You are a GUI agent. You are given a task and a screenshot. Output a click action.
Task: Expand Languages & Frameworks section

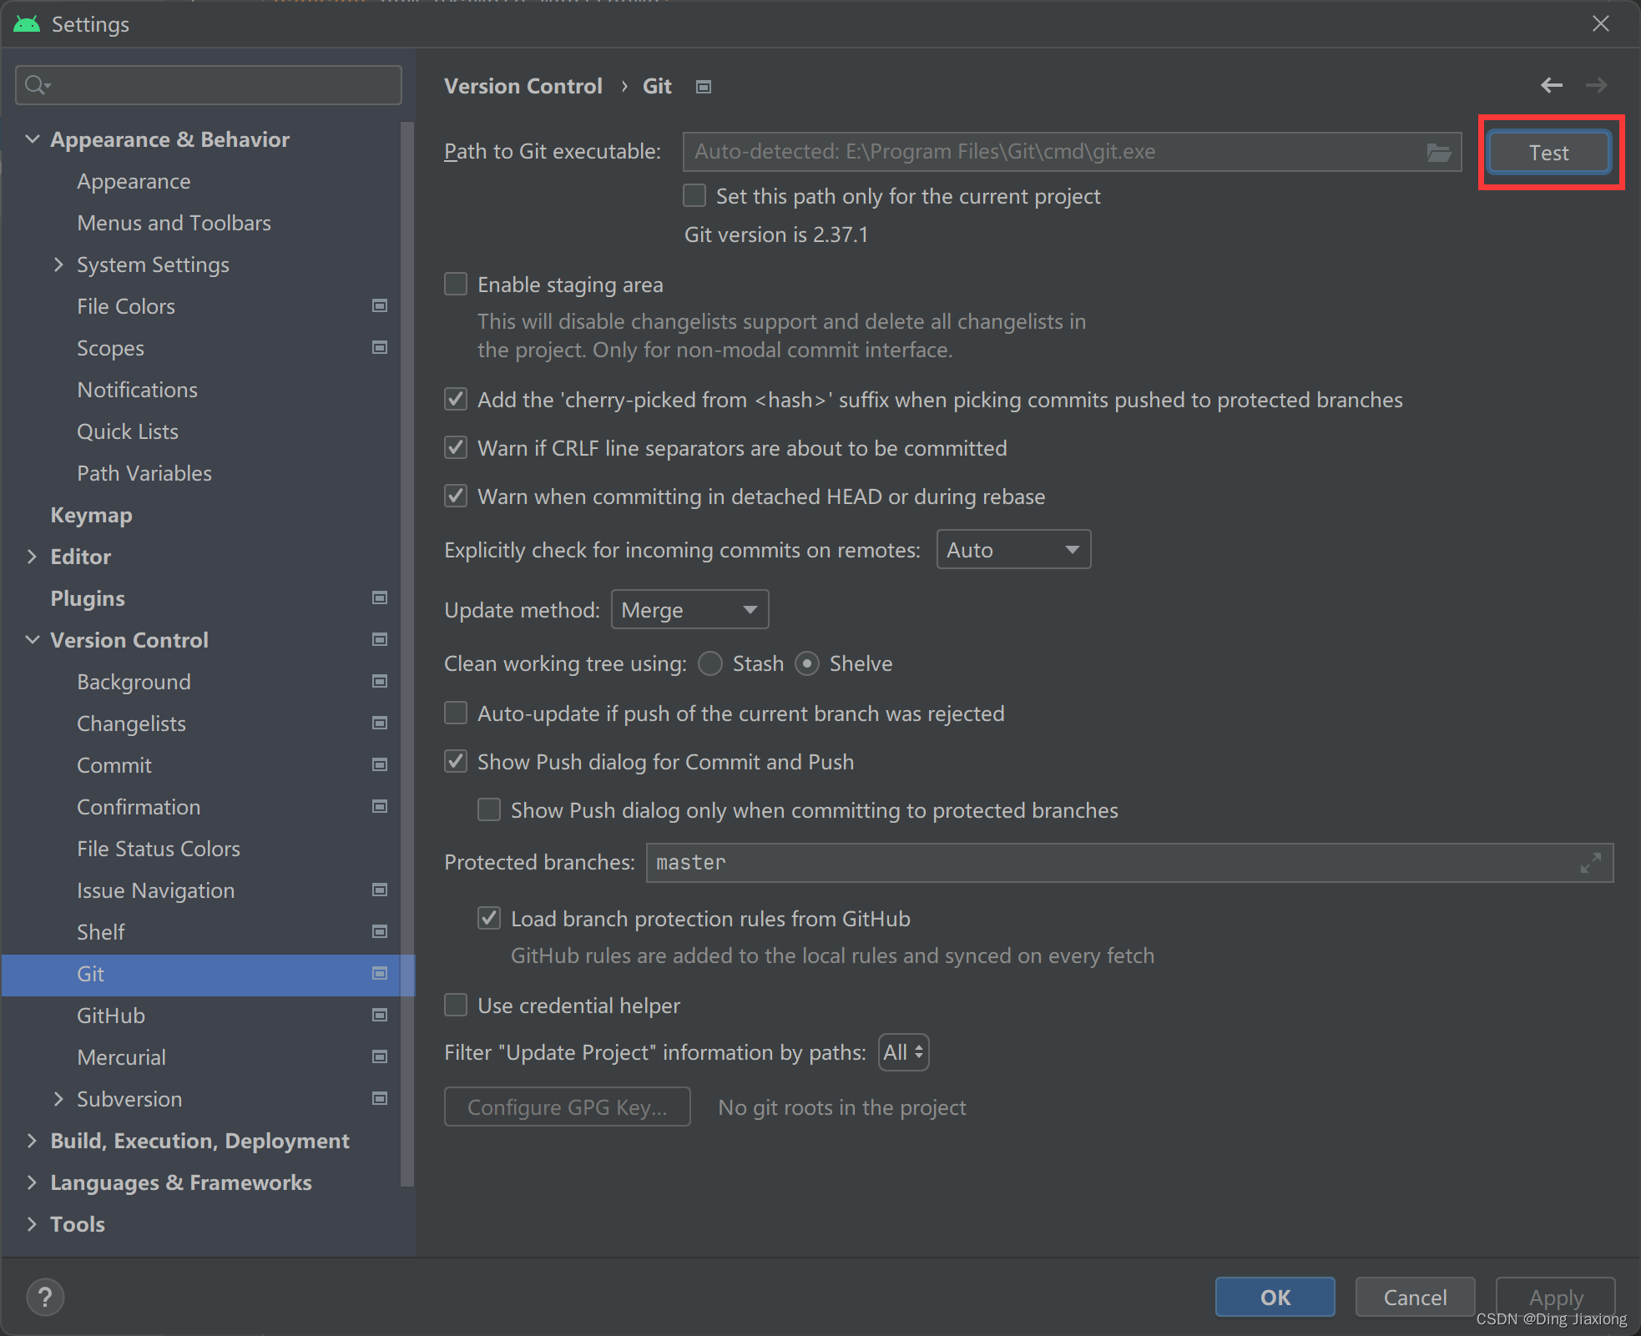coord(33,1182)
